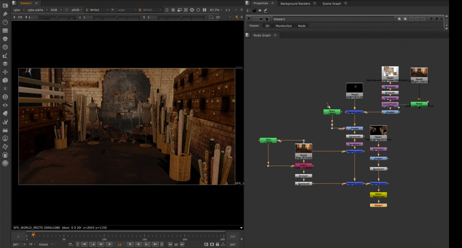
Task: Pause viewer updating with the pause icon
Action: (204, 10)
